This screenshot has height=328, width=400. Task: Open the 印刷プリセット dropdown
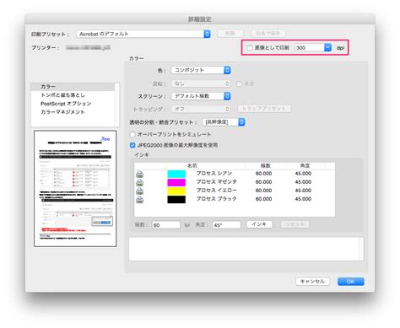coord(143,34)
